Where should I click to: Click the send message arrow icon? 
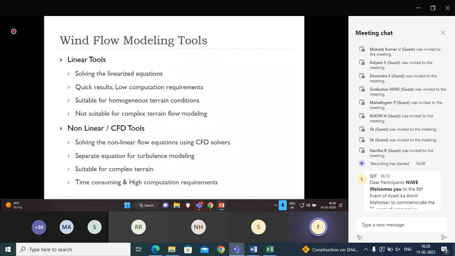(x=444, y=237)
